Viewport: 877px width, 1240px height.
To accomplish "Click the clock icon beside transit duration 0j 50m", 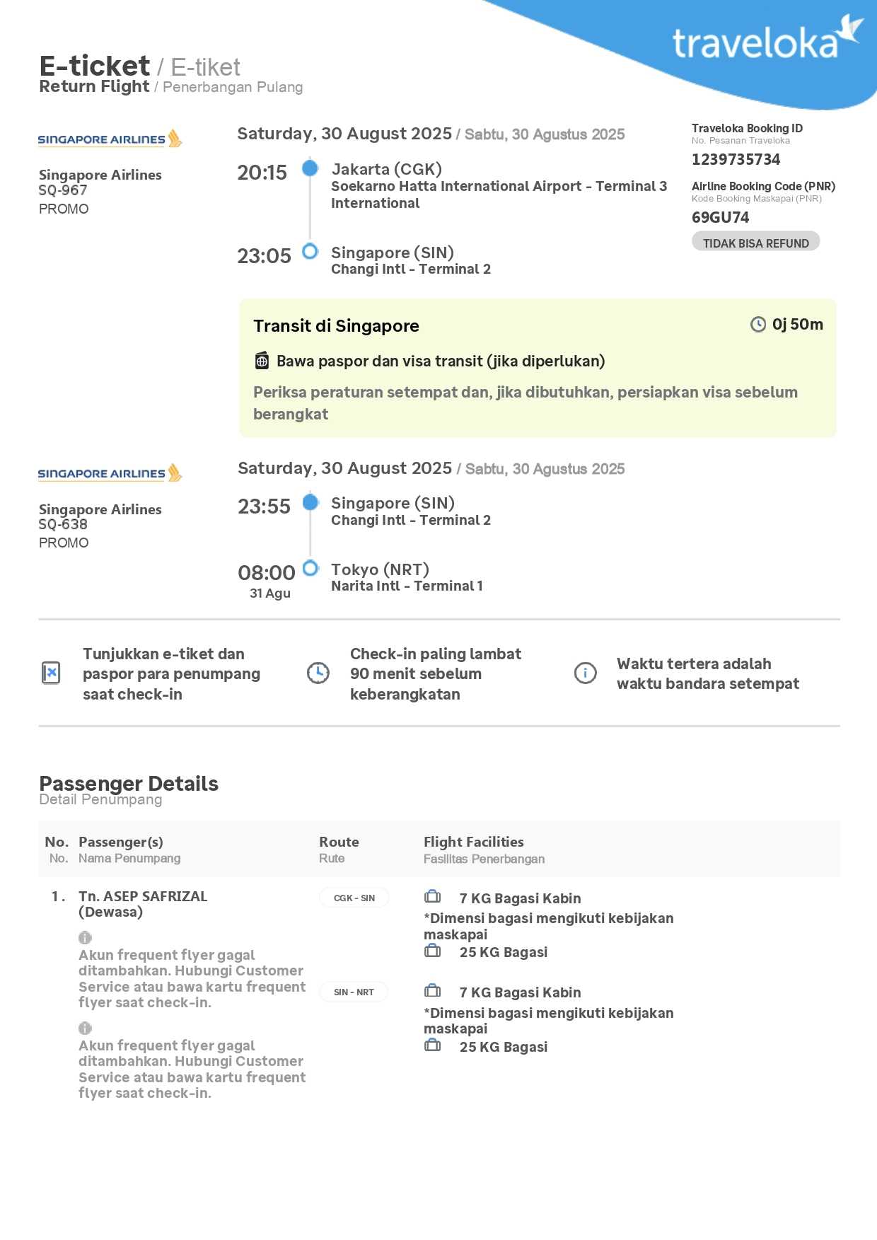I will (757, 324).
